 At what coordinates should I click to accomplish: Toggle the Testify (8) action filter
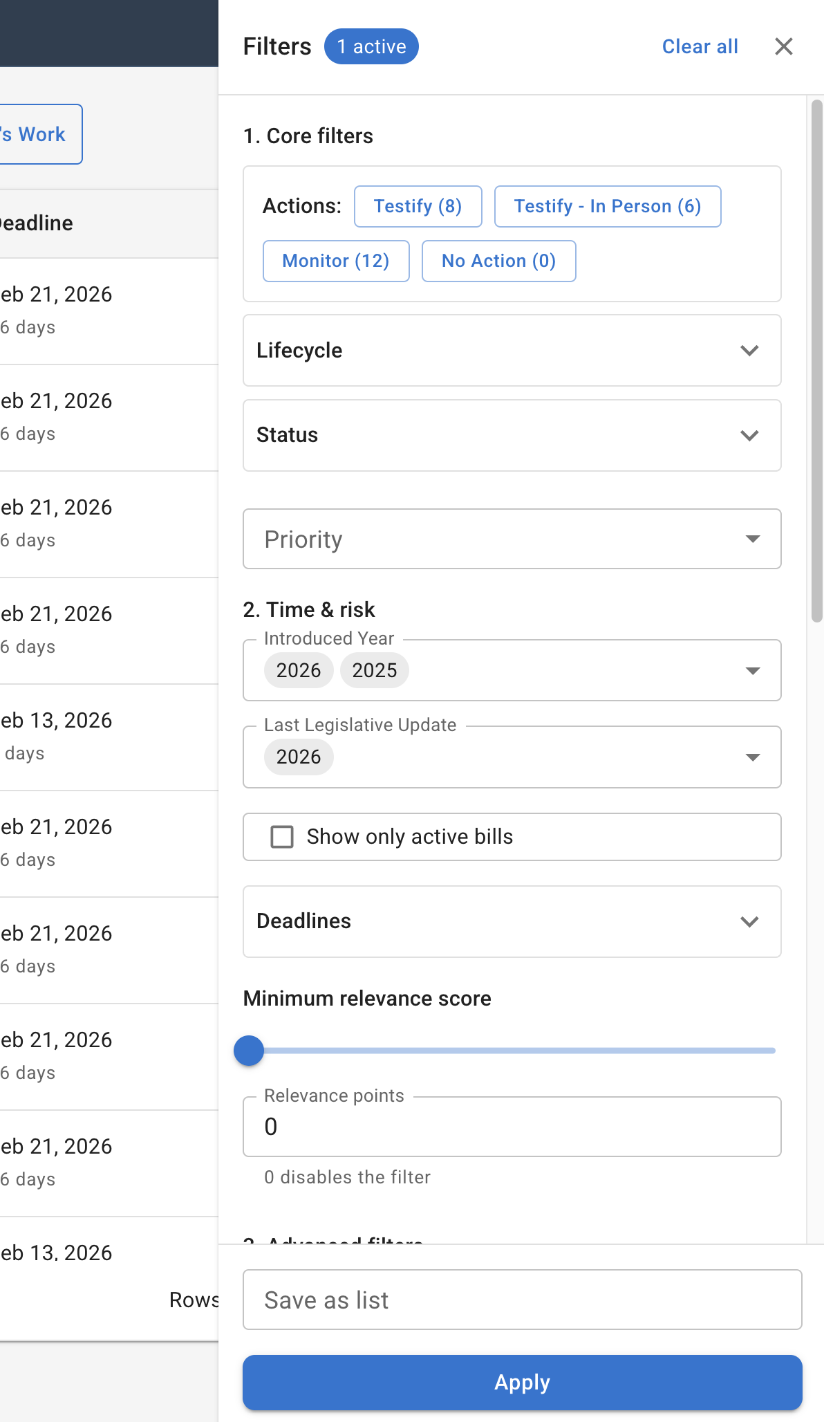pyautogui.click(x=418, y=206)
